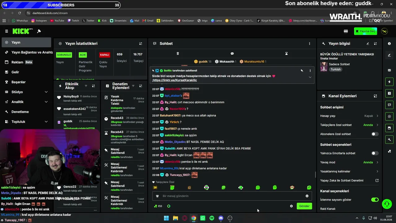Click the SORUNSUZ stream status badge
Viewport: 396px width, 223px height.
tap(64, 55)
